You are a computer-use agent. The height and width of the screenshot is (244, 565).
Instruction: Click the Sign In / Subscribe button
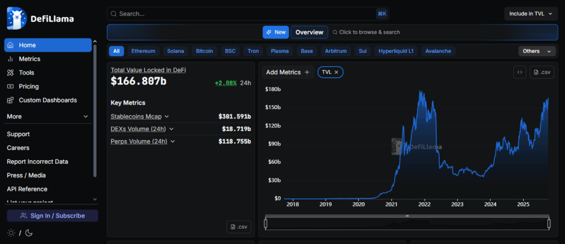tap(52, 215)
